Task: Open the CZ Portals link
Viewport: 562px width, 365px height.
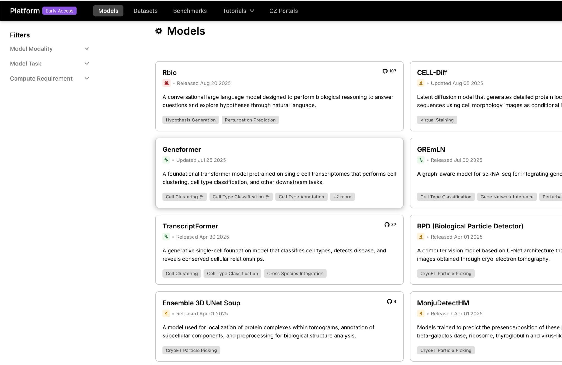Action: click(283, 11)
